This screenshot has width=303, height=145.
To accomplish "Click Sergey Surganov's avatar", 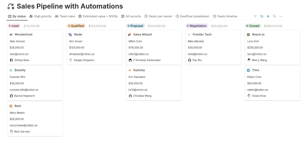I will (x=71, y=60).
